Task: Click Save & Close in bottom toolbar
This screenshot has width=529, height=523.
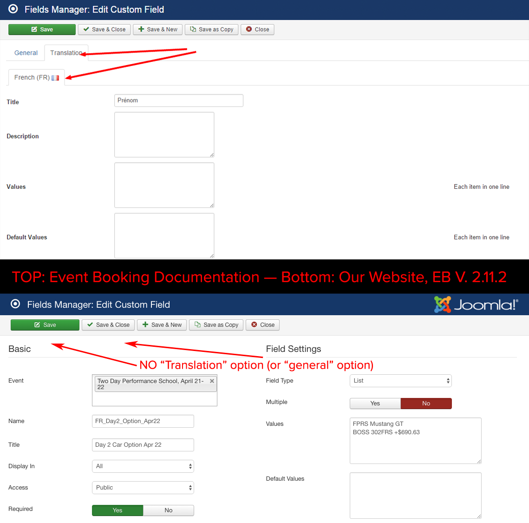Action: click(x=108, y=325)
